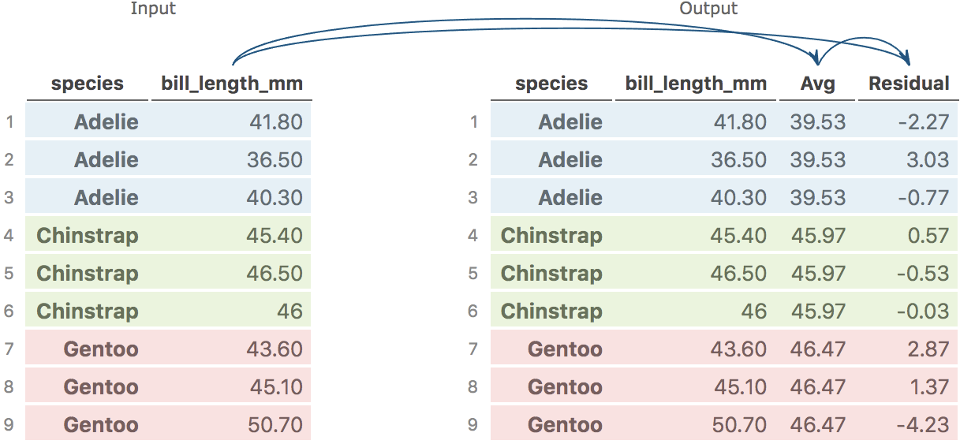Click the Output table species column header
960x444 pixels.
click(551, 84)
